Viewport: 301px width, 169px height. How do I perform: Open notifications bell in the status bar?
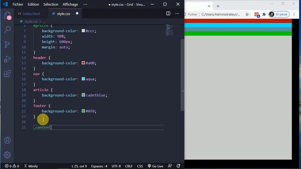(x=178, y=166)
